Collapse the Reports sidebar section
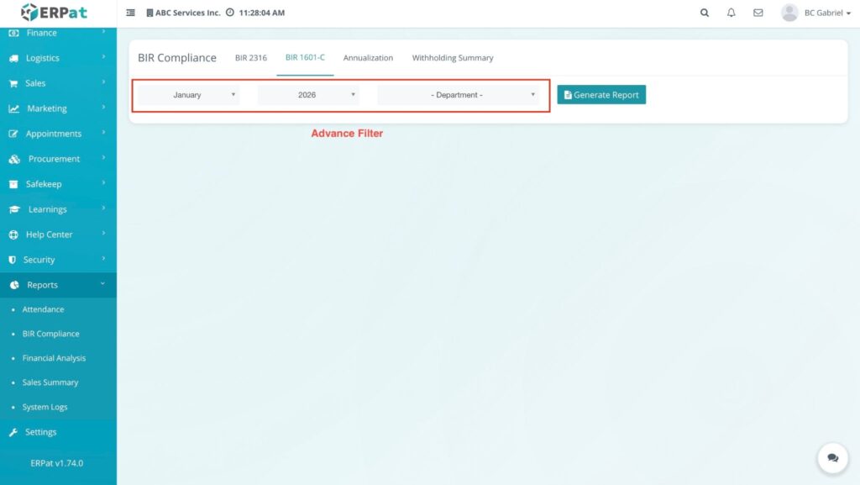Screen dimensions: 860x485 click(x=58, y=285)
